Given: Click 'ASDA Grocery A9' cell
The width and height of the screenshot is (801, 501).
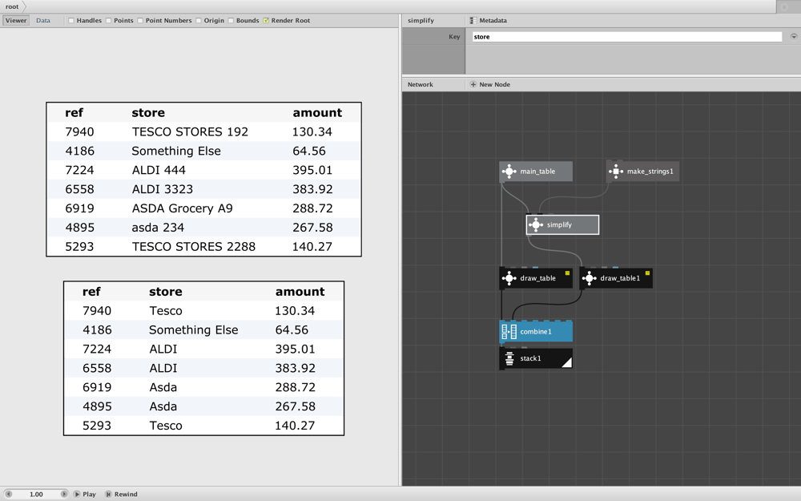Looking at the screenshot, I should tap(183, 208).
